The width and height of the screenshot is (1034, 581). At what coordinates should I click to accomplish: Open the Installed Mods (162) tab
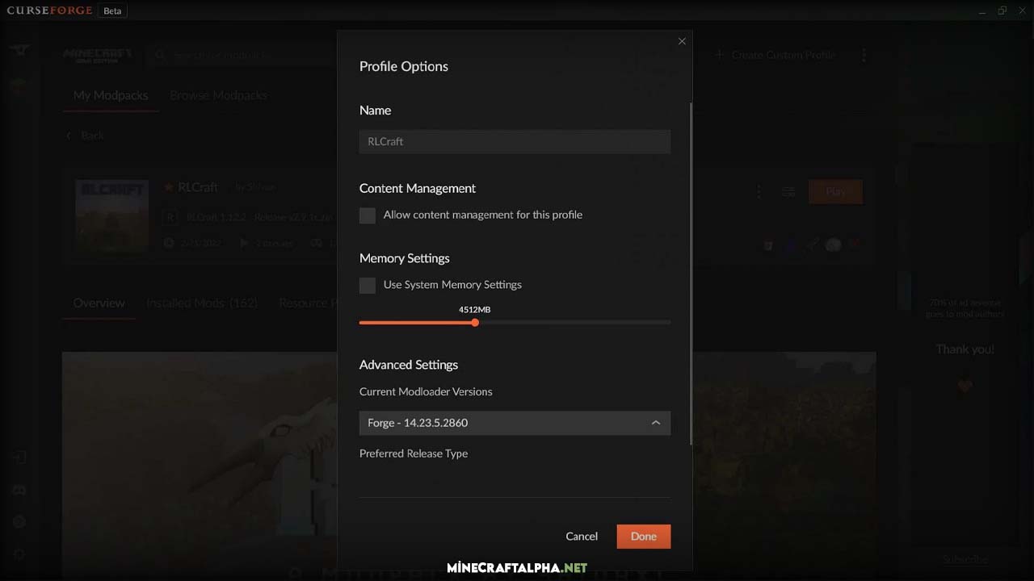click(202, 303)
